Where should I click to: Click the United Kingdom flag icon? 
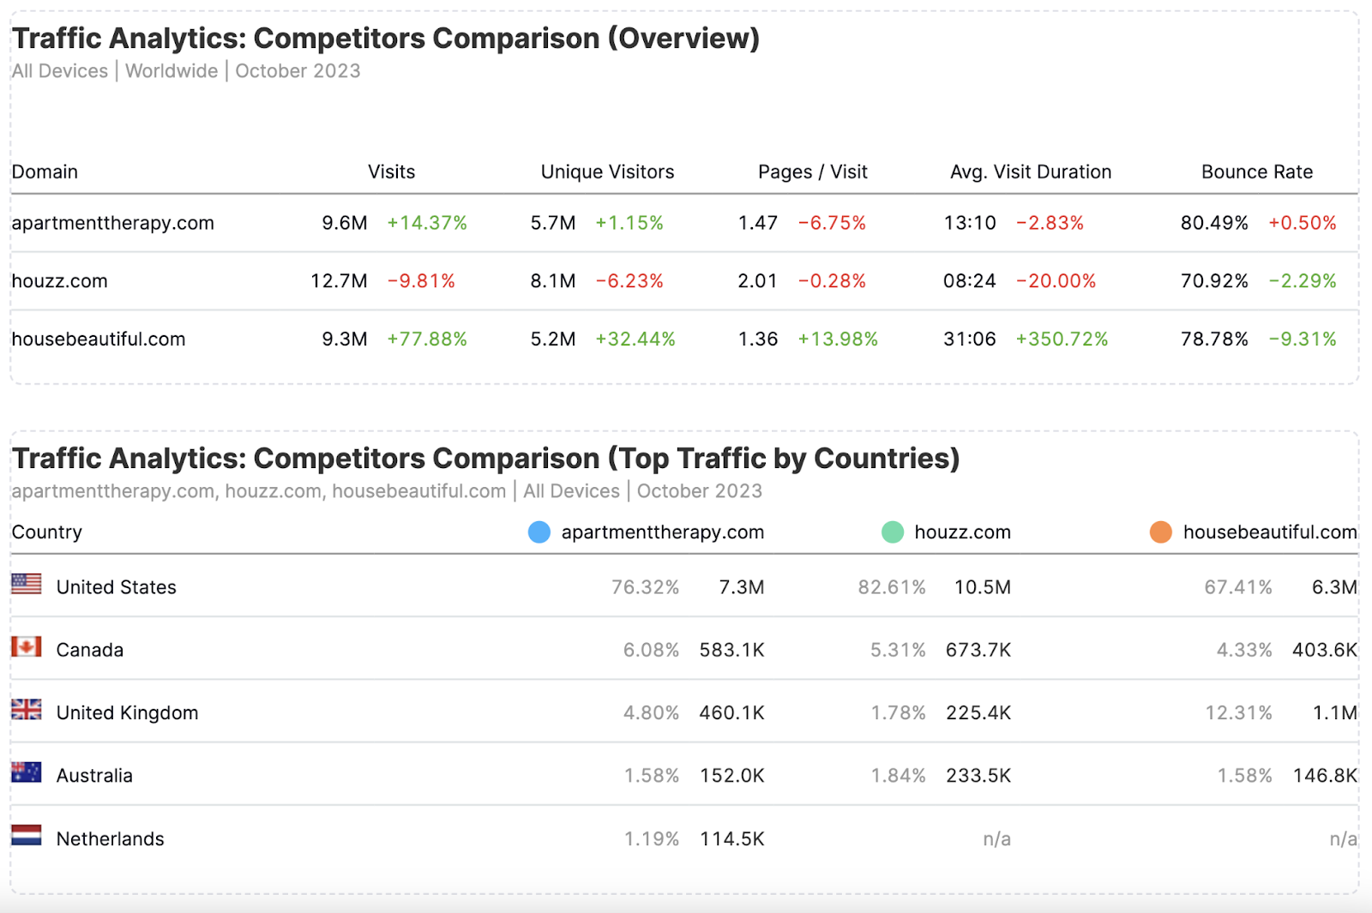(27, 709)
